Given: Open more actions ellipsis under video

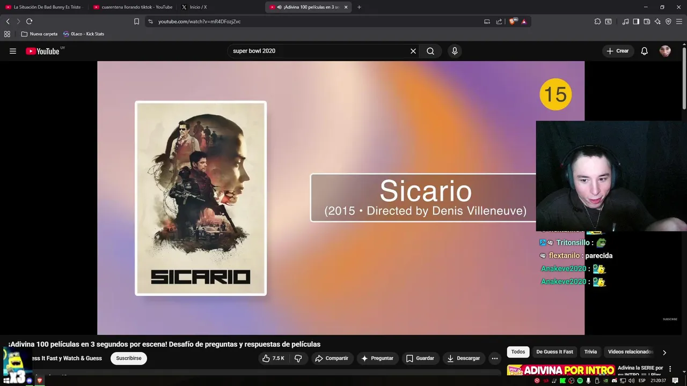Looking at the screenshot, I should tap(495, 358).
